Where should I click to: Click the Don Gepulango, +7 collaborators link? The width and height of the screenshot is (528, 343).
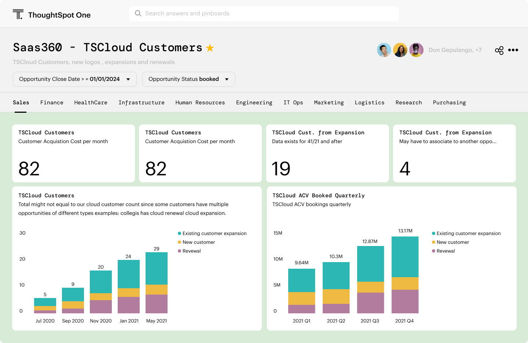click(x=455, y=50)
